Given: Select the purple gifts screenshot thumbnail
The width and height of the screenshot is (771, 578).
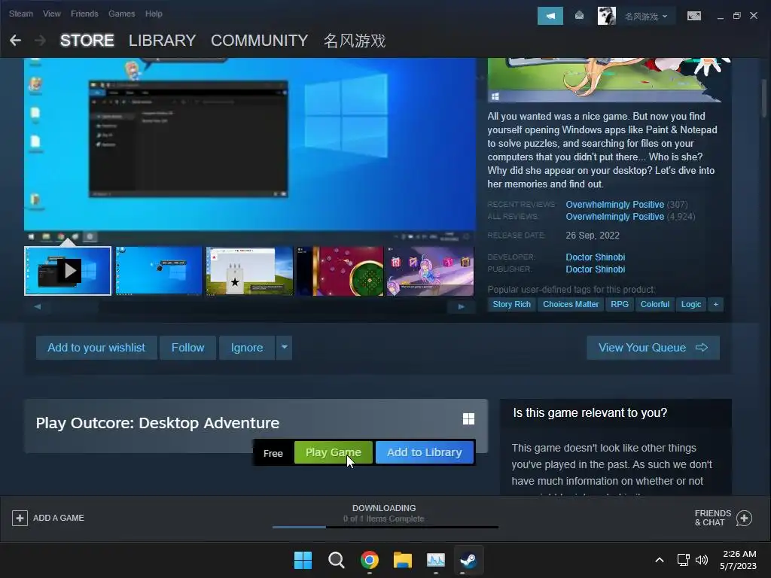Looking at the screenshot, I should coord(430,271).
